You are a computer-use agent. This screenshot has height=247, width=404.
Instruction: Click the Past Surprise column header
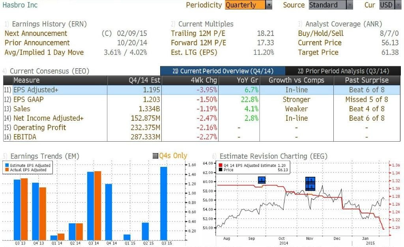pyautogui.click(x=367, y=80)
